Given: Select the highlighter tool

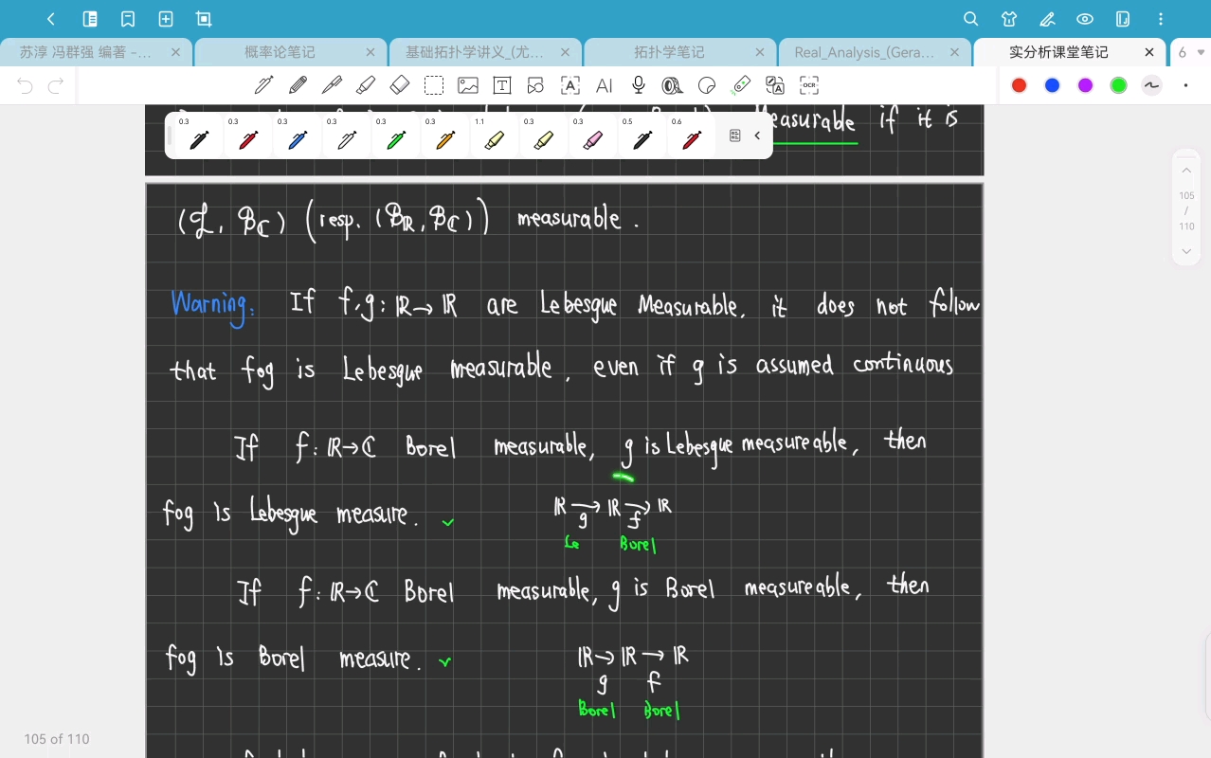Looking at the screenshot, I should click(366, 85).
